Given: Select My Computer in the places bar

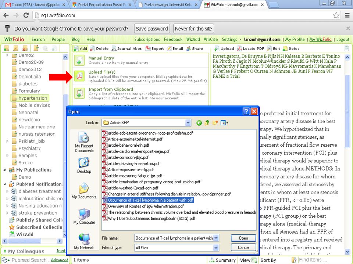Looking at the screenshot, I should click(x=84, y=216).
